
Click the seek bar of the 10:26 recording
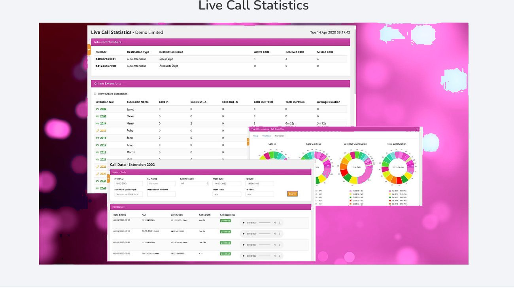[265, 256]
